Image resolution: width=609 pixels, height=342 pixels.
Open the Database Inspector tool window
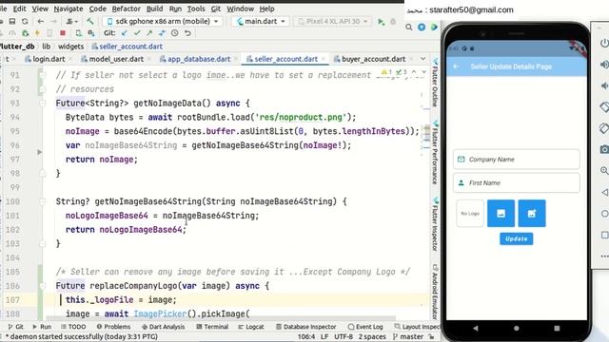pyautogui.click(x=305, y=327)
